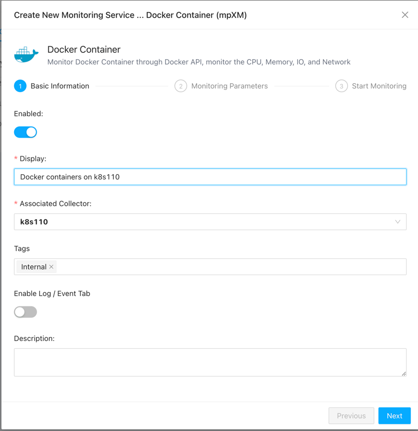Close the Create New Monitoring Service dialog
Image resolution: width=418 pixels, height=431 pixels.
[x=405, y=15]
